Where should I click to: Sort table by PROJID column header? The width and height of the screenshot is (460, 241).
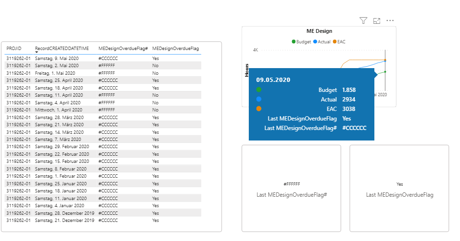[x=14, y=49]
